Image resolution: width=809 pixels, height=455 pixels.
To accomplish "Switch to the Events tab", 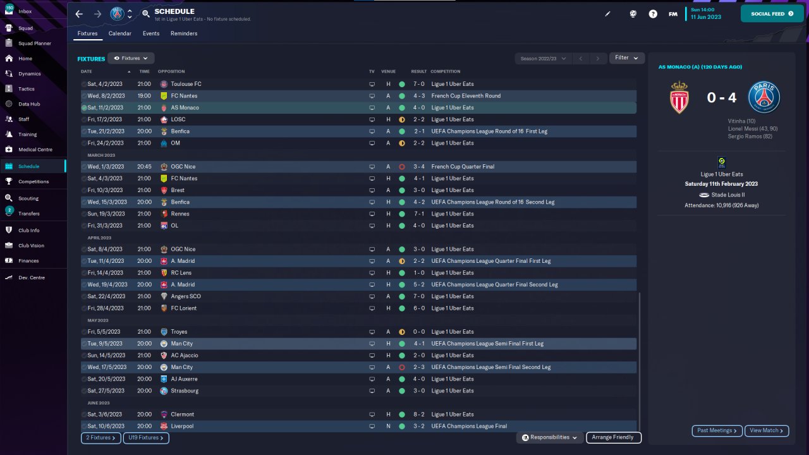I will (x=151, y=33).
